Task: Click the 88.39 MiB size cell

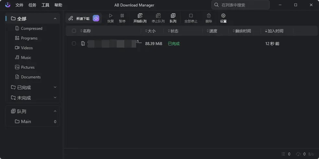Action: click(154, 44)
